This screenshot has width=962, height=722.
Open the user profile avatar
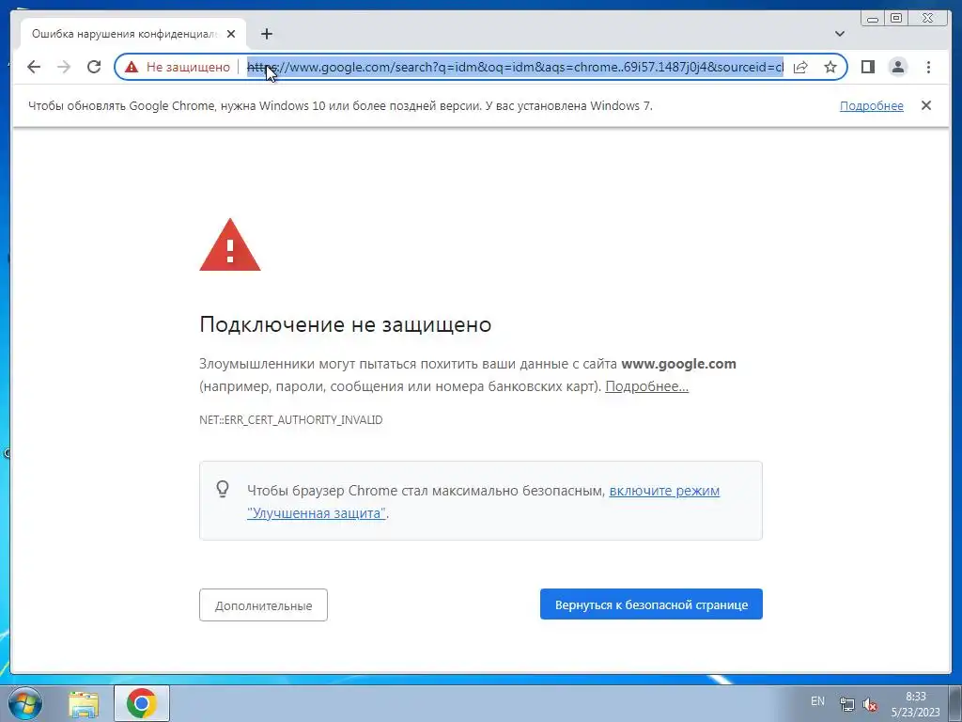pos(897,67)
